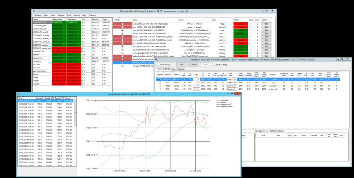Maximize the Statistical arb window
354x178 pixels.
click(x=342, y=59)
